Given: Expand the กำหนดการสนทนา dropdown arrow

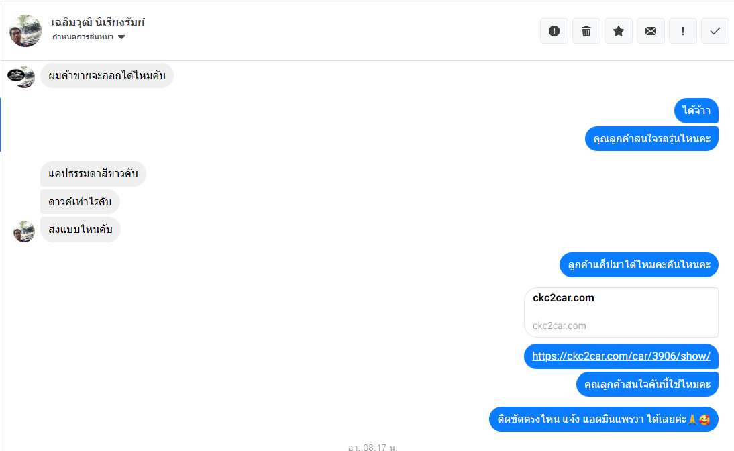Looking at the screenshot, I should pos(121,37).
